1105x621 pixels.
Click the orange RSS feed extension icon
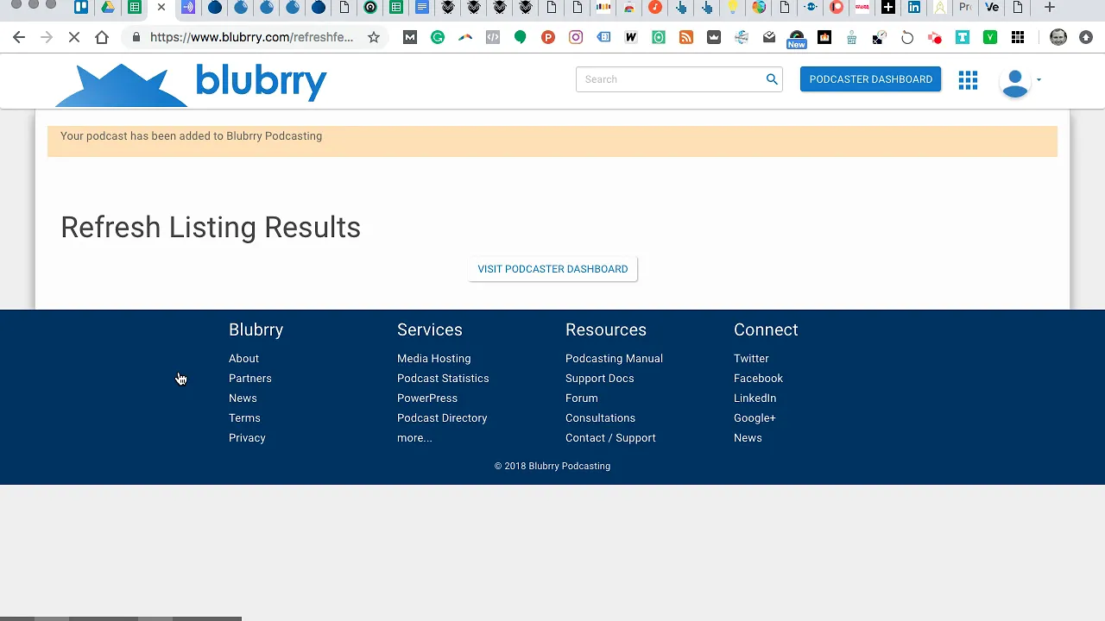686,37
